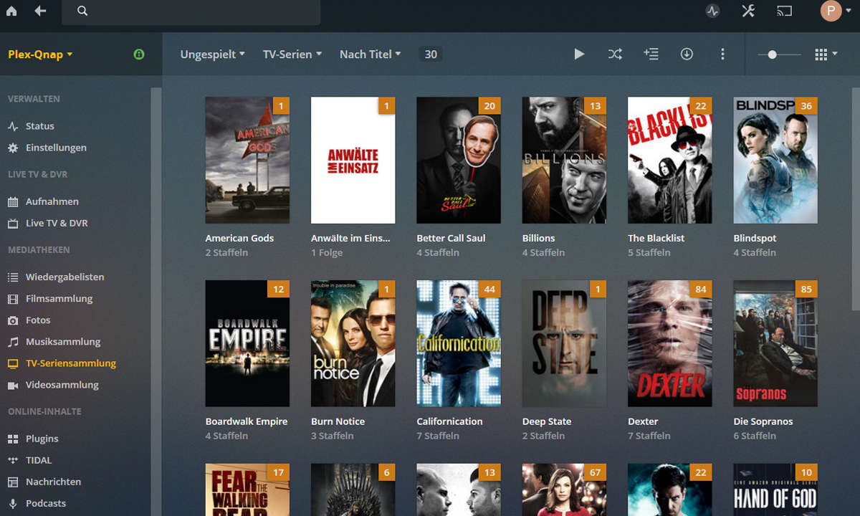This screenshot has width=860, height=516.
Task: Click the Dexter title link
Action: [x=643, y=421]
